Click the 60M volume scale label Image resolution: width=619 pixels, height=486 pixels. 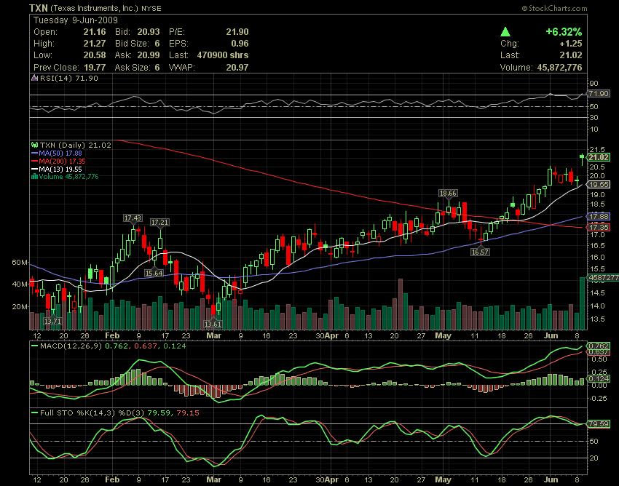(x=20, y=263)
